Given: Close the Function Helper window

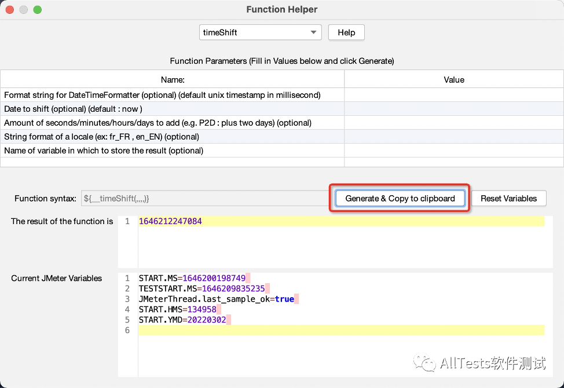Looking at the screenshot, I should 10,10.
